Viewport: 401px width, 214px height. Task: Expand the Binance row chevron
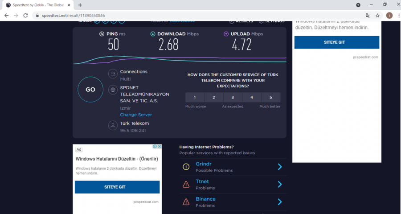coord(280,202)
